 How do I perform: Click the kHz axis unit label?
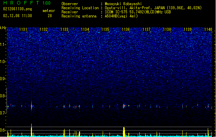pyautogui.click(x=3, y=28)
